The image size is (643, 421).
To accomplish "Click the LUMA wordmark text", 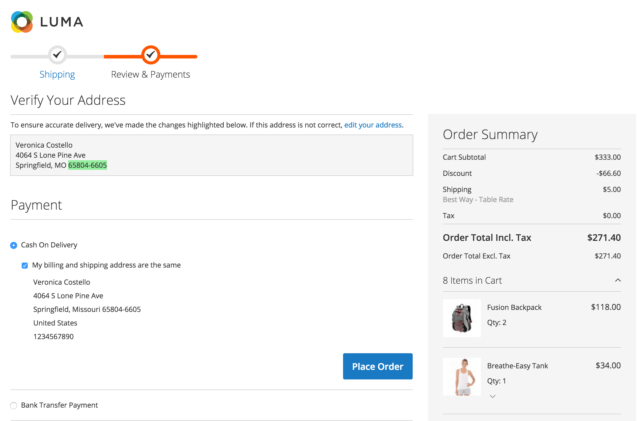I will [x=62, y=22].
